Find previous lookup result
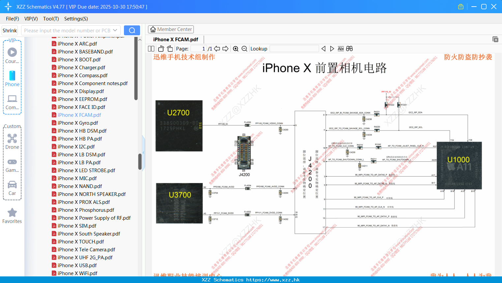The image size is (502, 283). 323,48
